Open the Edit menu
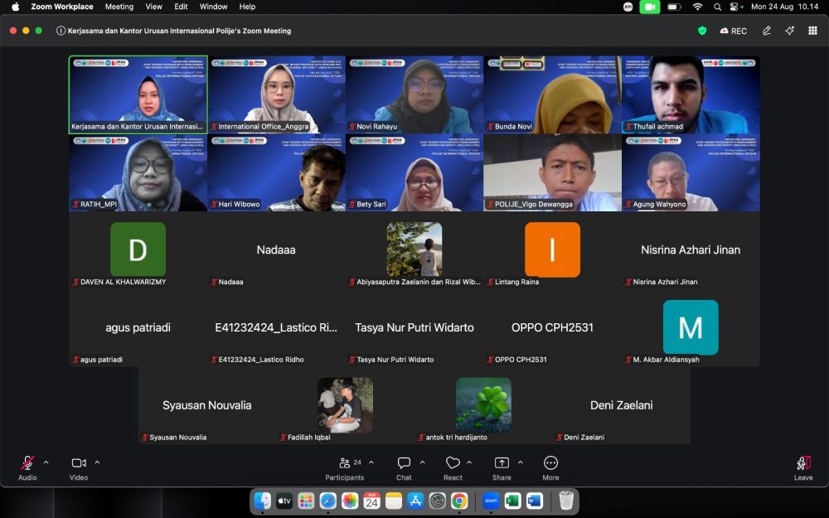This screenshot has width=829, height=518. click(x=181, y=7)
